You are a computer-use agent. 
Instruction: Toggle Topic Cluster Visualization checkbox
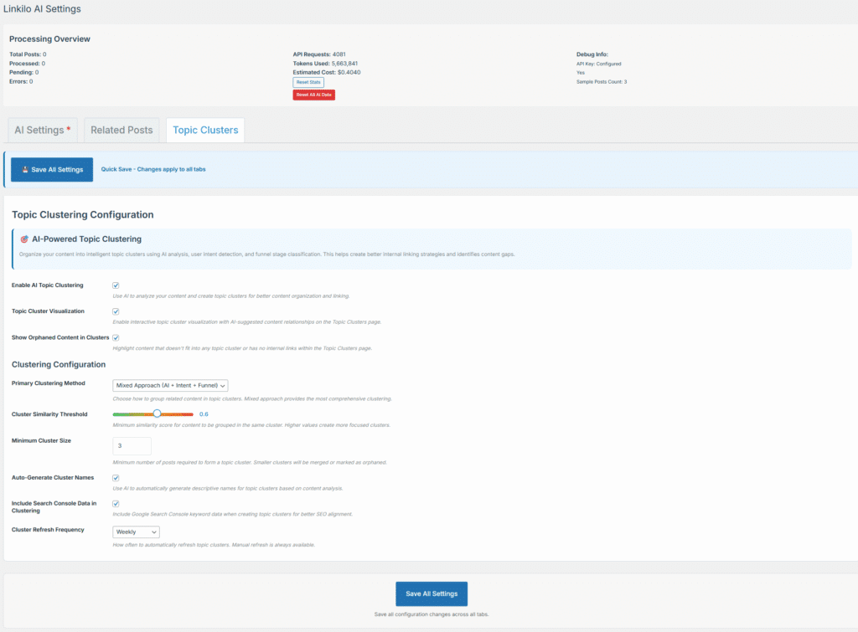[x=116, y=311]
